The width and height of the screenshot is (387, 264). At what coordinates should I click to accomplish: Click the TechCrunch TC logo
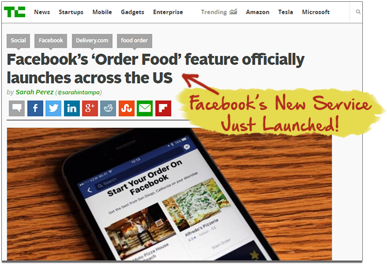(15, 12)
